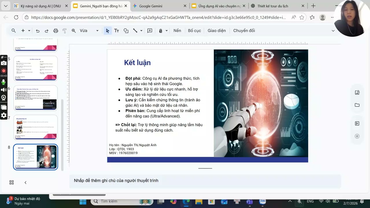The height and width of the screenshot is (208, 370).
Task: Open the Chuyển đổi transition panel
Action: (244, 31)
